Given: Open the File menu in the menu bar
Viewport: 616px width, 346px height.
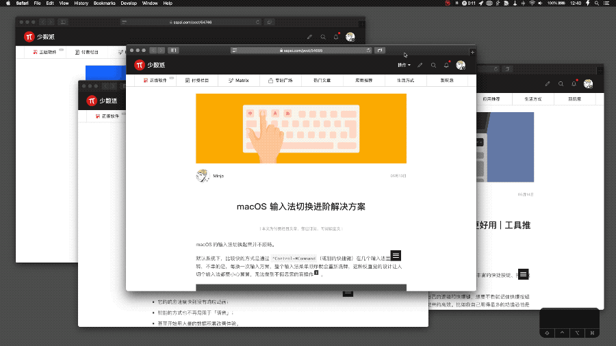Looking at the screenshot, I should [38, 3].
